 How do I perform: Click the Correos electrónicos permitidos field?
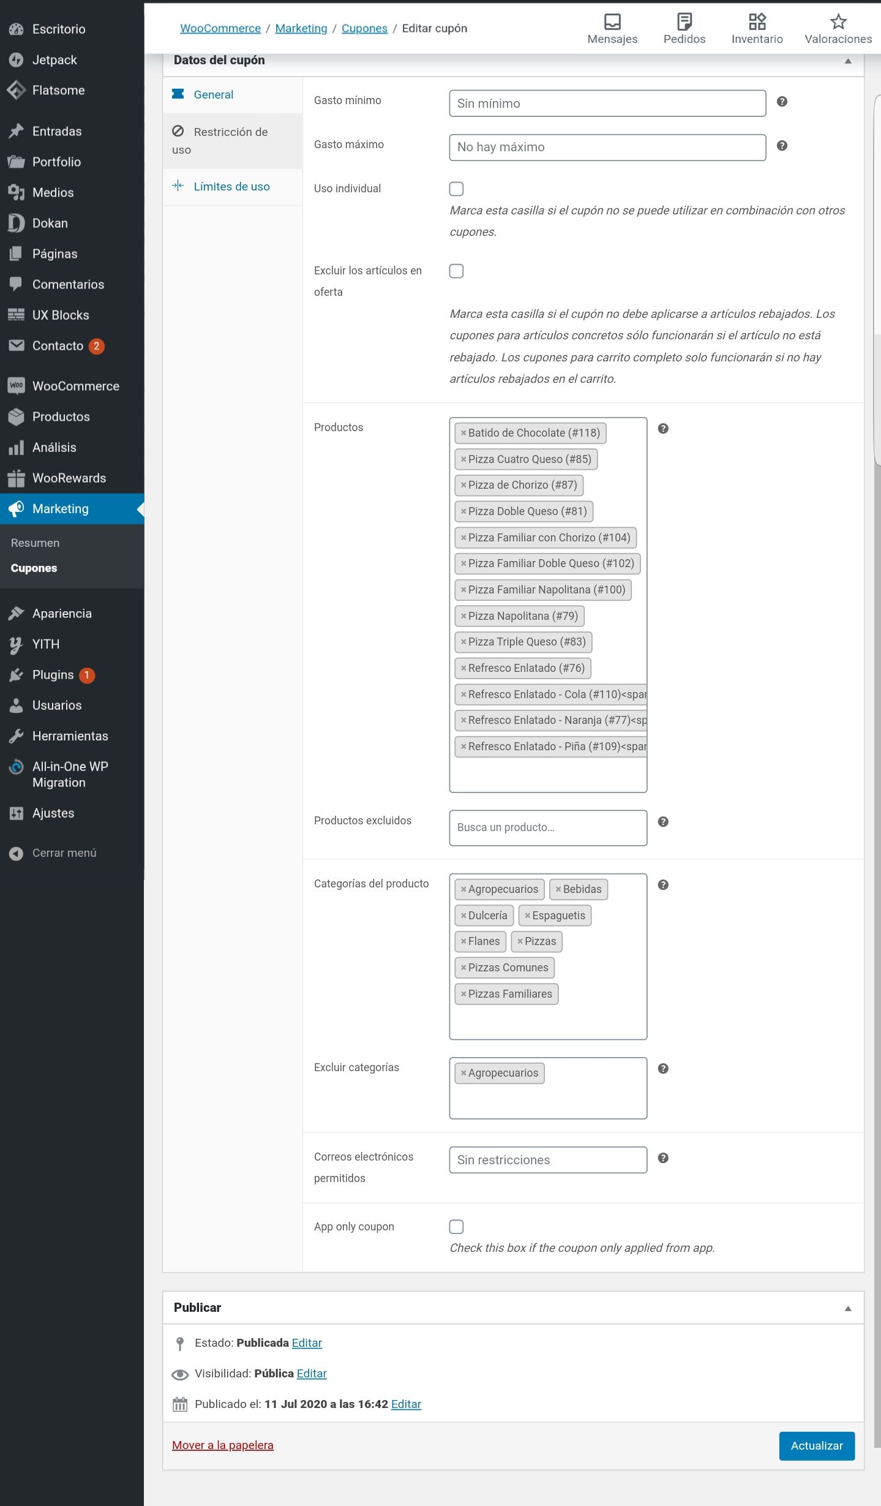click(x=548, y=1160)
